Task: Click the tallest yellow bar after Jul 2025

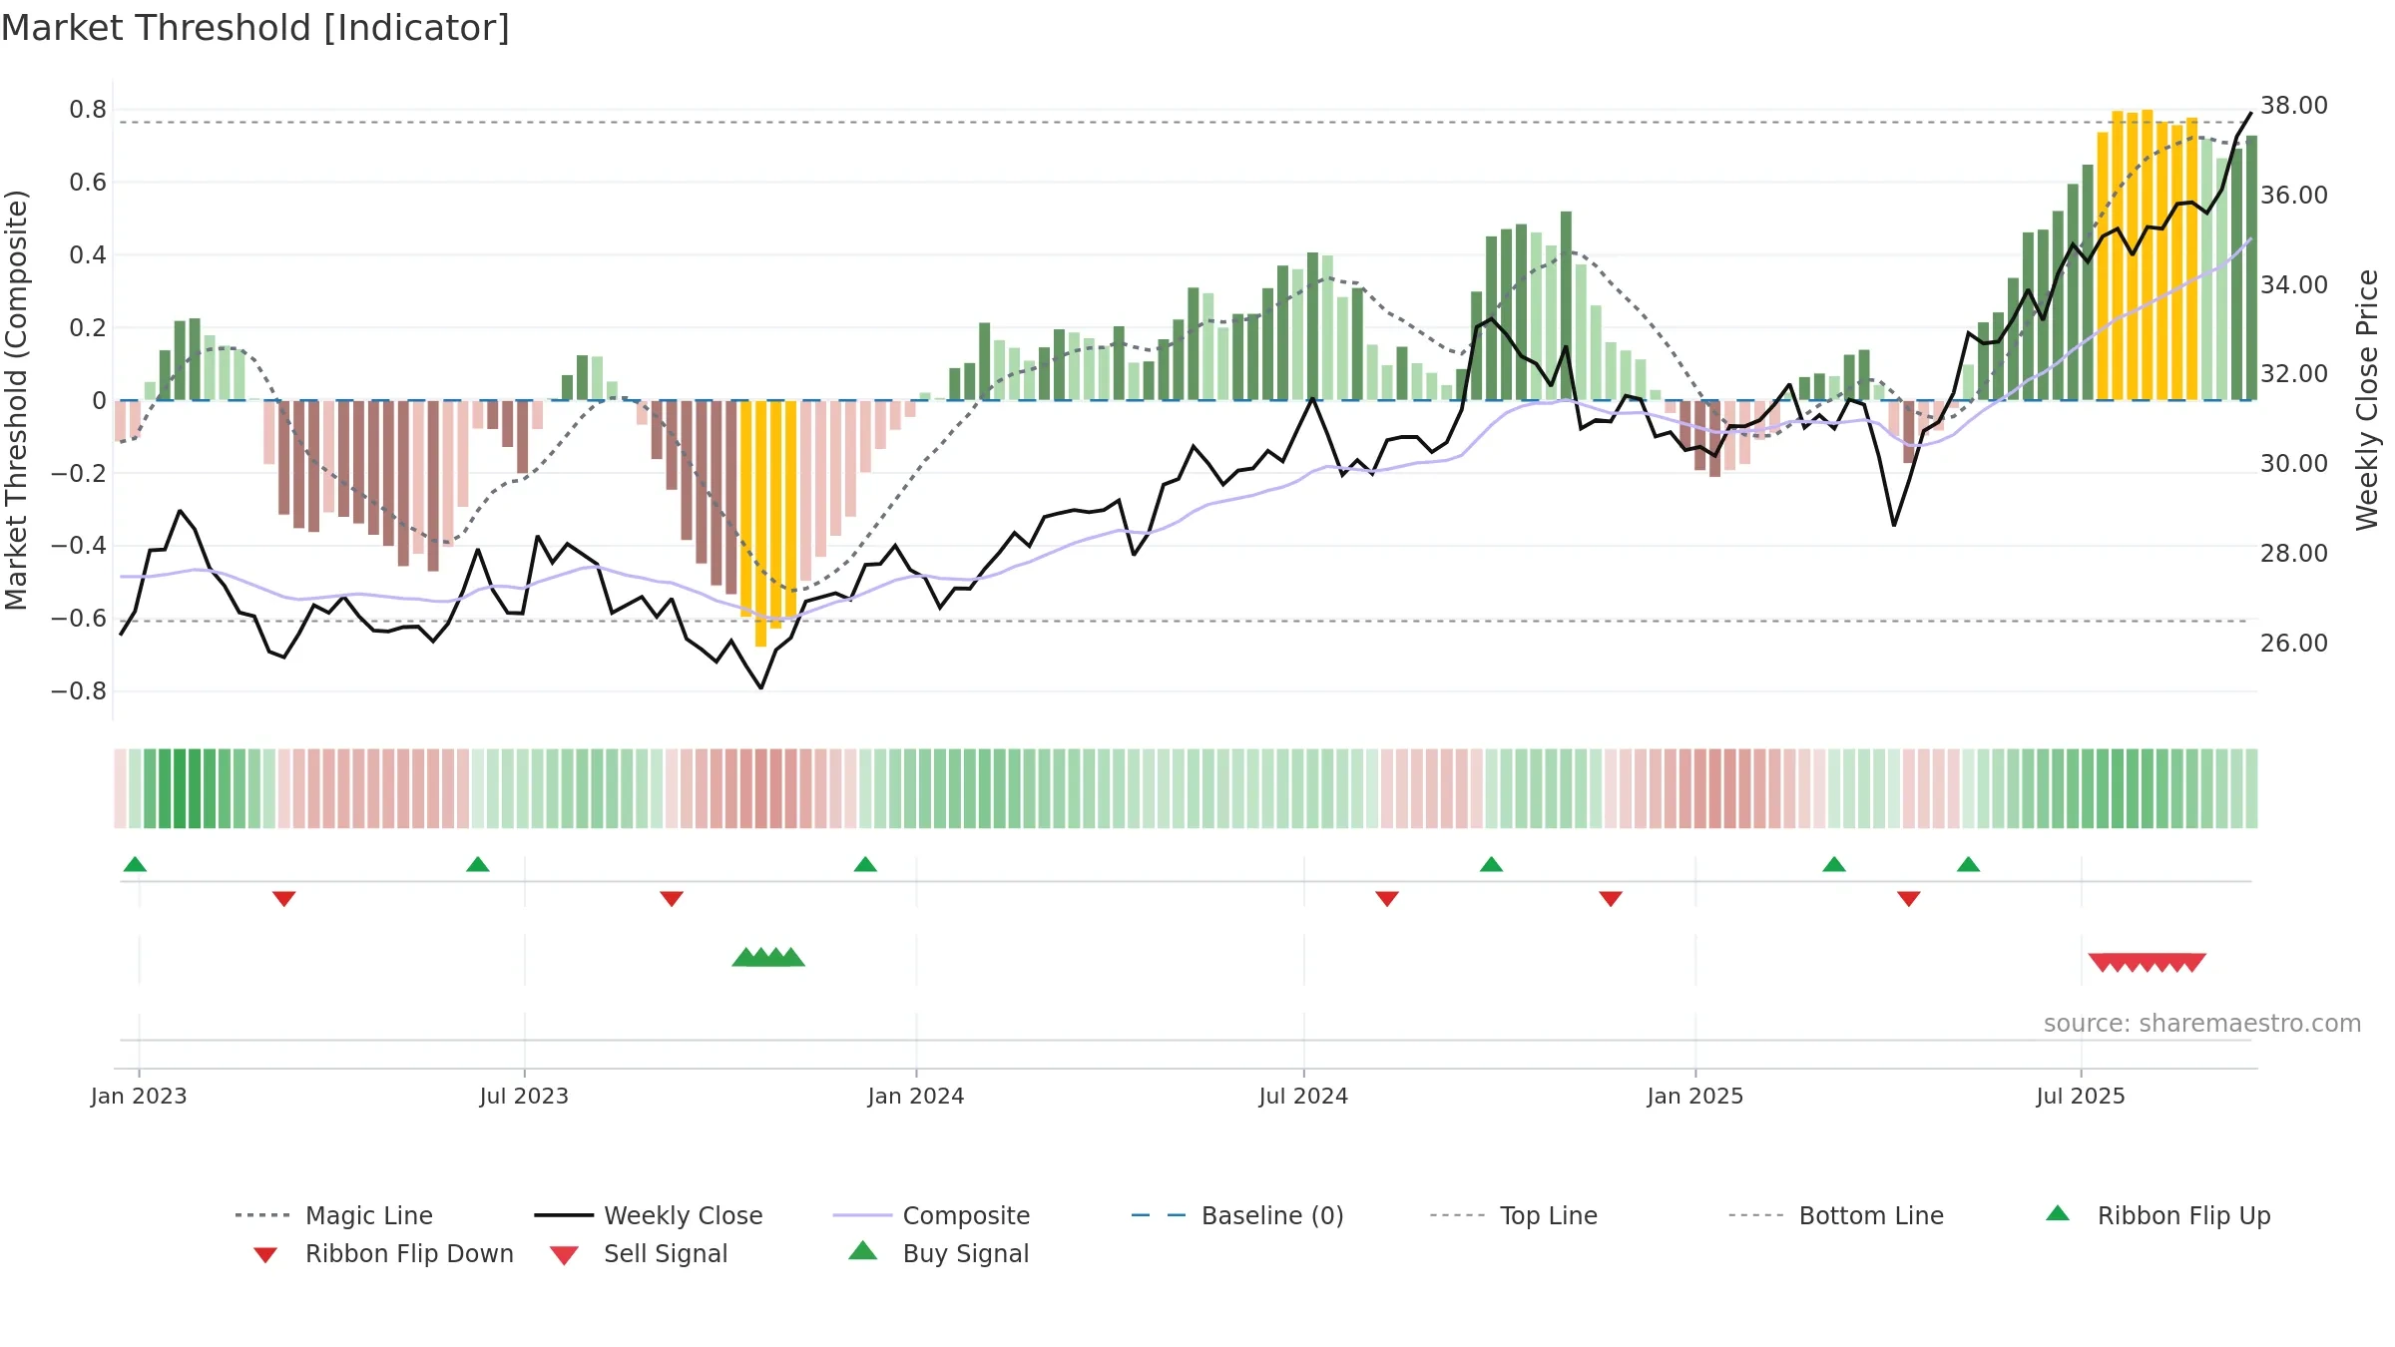Action: pos(2148,255)
